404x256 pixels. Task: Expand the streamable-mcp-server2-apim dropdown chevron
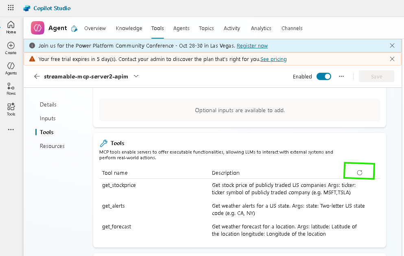[136, 76]
